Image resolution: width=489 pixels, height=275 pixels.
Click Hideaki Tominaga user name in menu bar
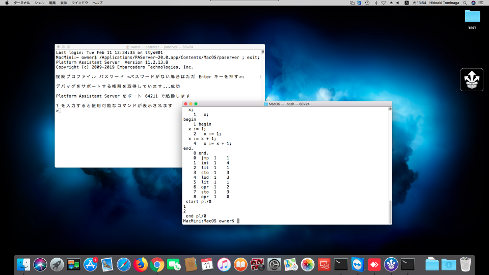(444, 3)
